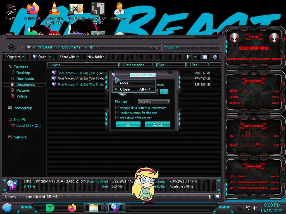The width and height of the screenshot is (286, 214).
Task: Select Pictures in the navigation pane
Action: (x=23, y=91)
